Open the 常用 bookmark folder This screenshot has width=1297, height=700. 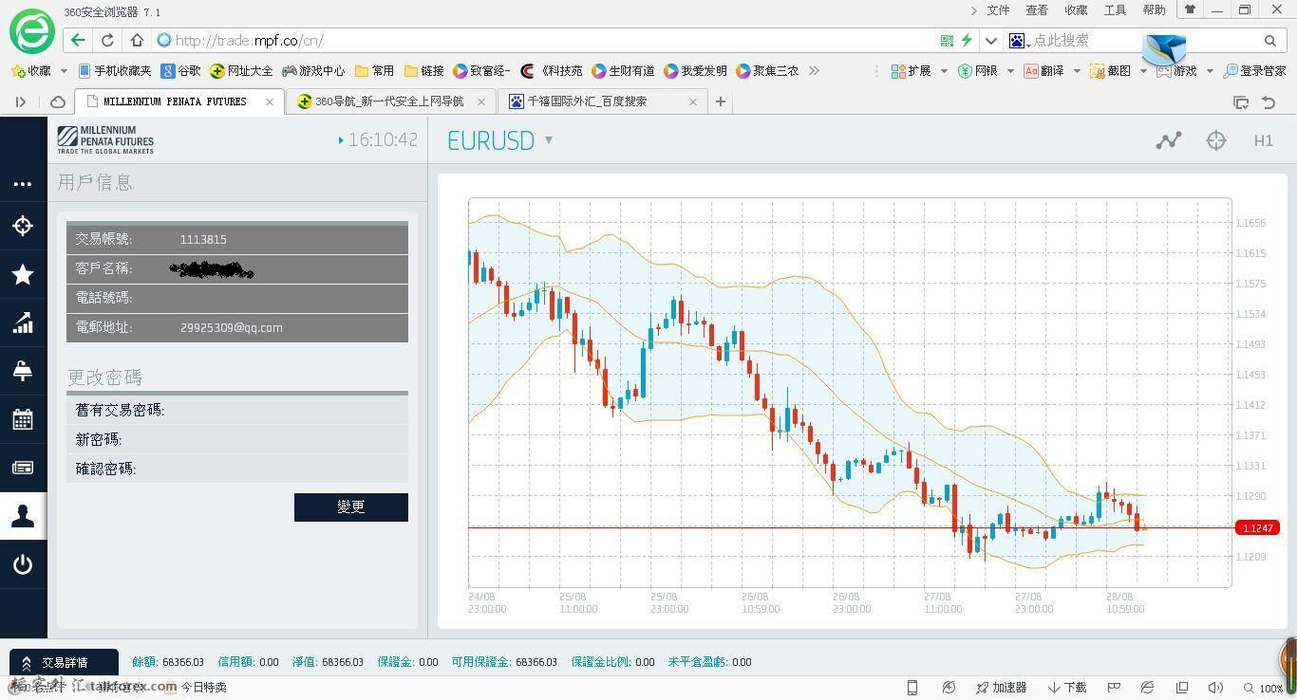pos(374,71)
